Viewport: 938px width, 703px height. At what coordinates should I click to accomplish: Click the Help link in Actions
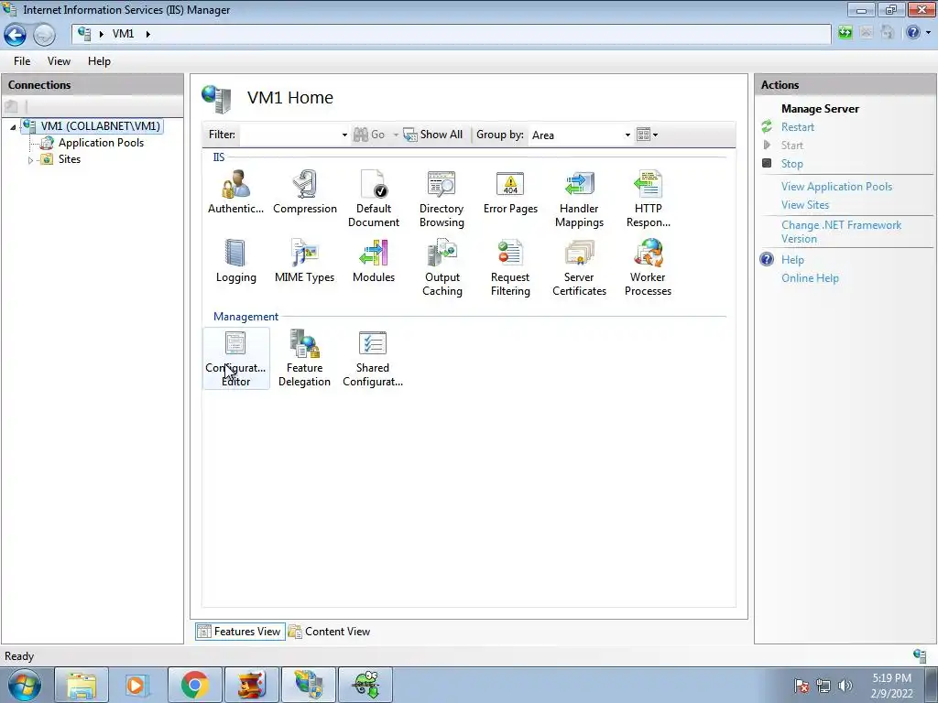click(792, 259)
